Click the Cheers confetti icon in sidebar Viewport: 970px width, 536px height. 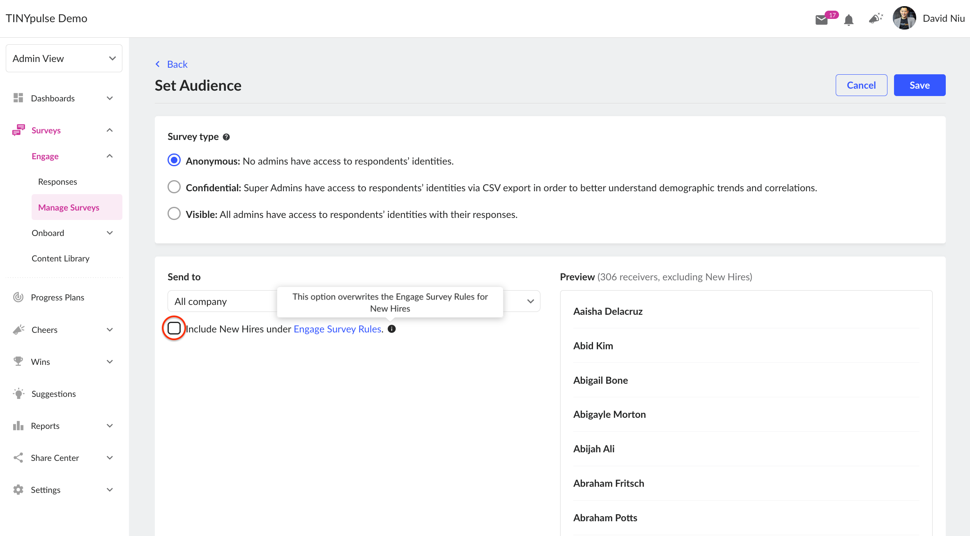(18, 330)
